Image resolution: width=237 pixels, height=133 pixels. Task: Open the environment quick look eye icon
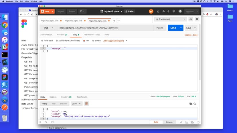click(191, 19)
